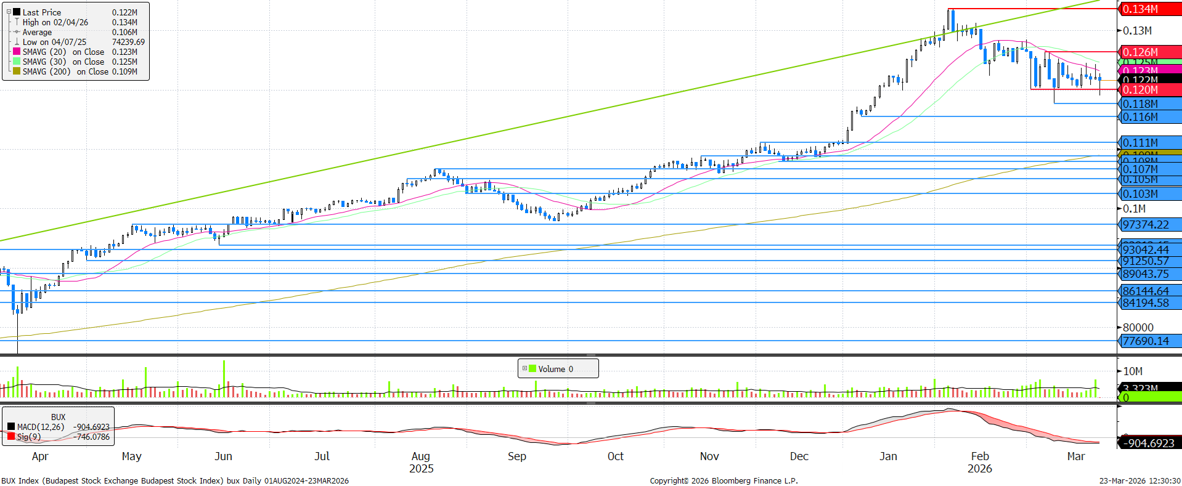The height and width of the screenshot is (486, 1182).
Task: Click the Low on 04/07/25 marker icon
Action: point(17,42)
